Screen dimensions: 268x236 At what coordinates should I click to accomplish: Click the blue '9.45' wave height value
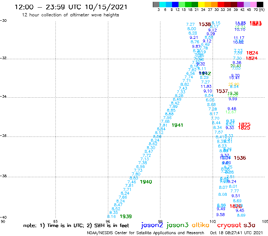240,211
